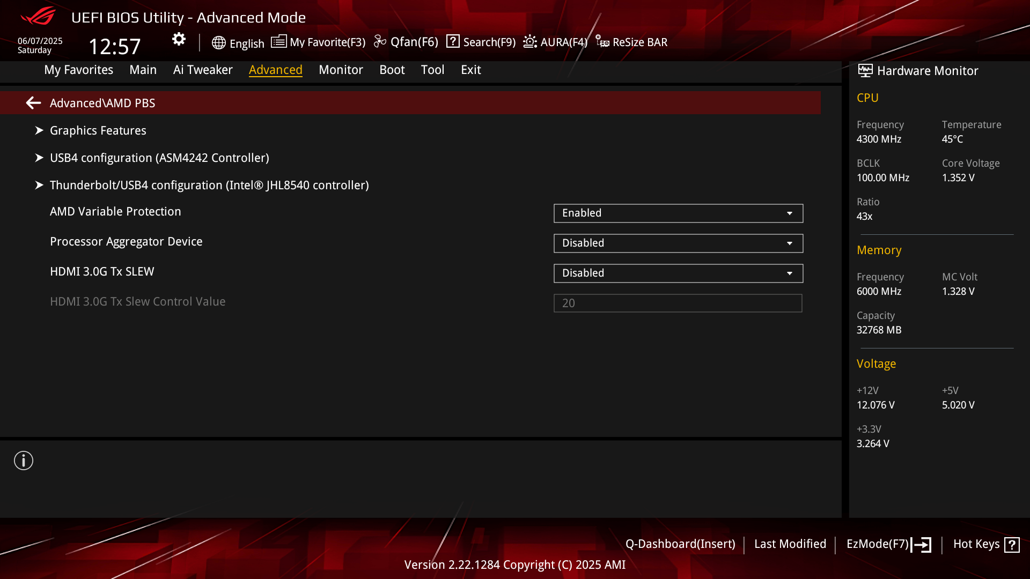Open Search(F9)

pos(489,42)
